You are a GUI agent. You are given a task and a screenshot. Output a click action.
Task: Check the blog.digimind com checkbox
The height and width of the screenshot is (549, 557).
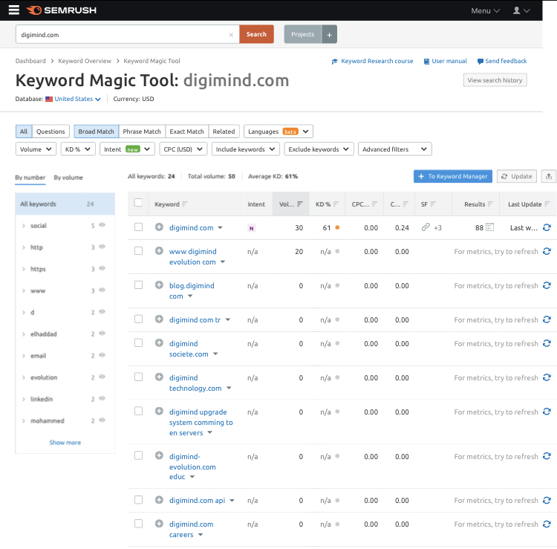(139, 285)
